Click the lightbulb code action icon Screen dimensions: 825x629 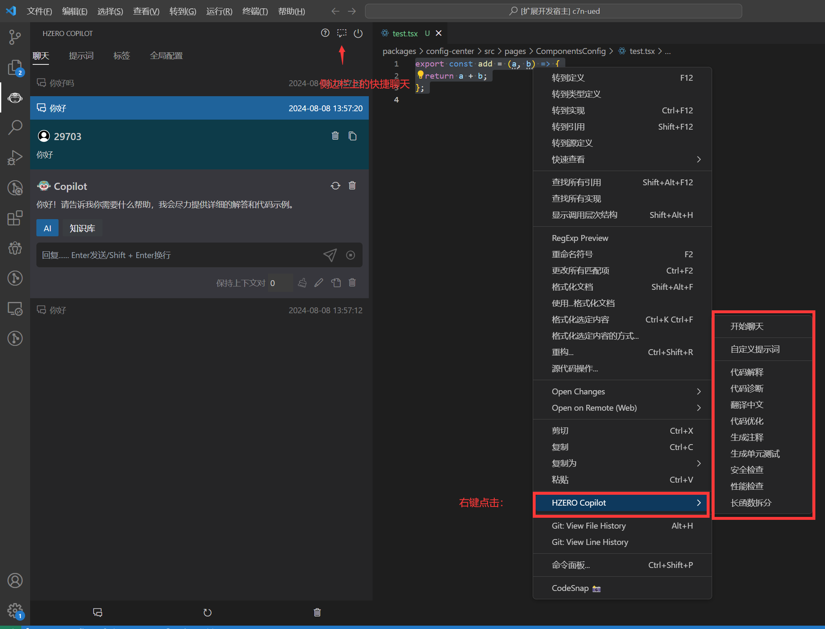(x=420, y=75)
